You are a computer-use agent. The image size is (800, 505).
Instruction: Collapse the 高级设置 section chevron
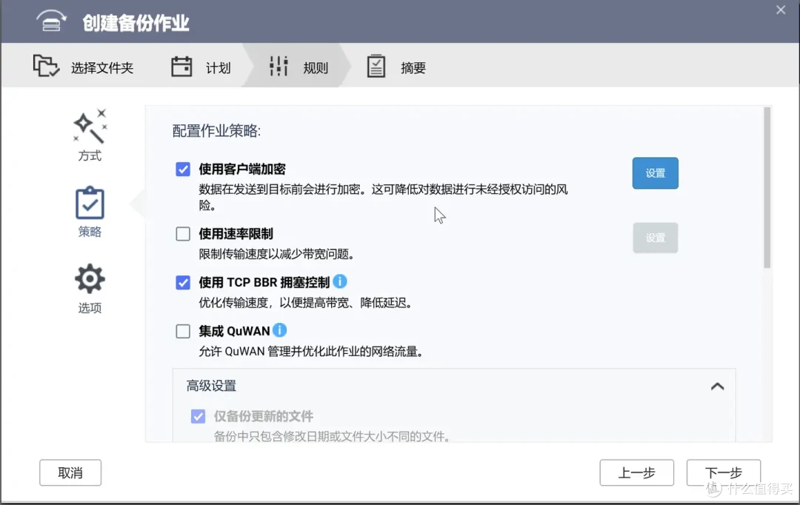coord(717,386)
